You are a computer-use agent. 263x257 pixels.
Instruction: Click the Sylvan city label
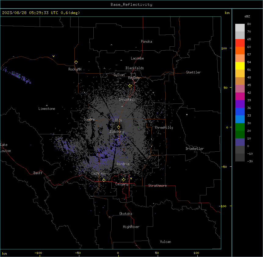119,75
